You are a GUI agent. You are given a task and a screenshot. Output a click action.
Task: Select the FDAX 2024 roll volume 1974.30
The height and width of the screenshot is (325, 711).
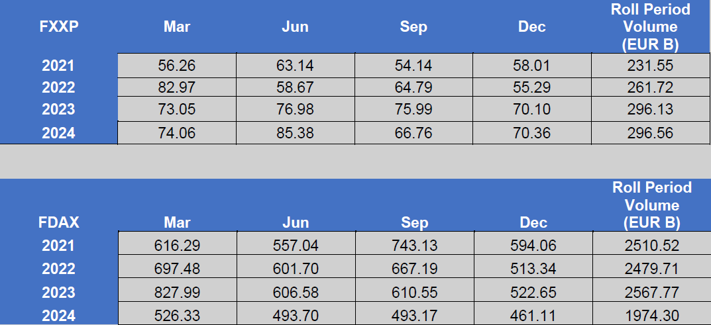pyautogui.click(x=651, y=316)
